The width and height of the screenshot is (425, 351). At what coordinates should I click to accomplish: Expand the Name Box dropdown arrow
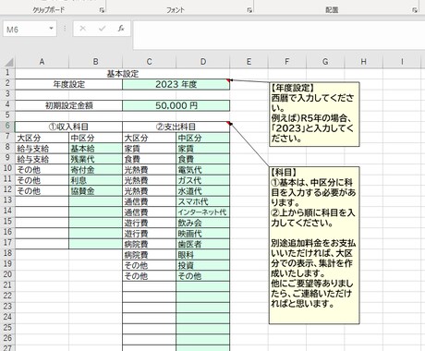(51, 29)
